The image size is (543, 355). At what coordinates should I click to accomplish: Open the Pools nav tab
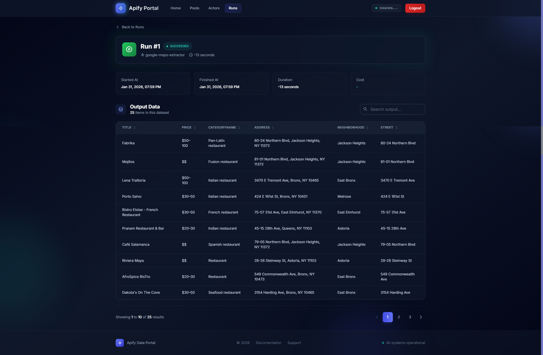(194, 8)
